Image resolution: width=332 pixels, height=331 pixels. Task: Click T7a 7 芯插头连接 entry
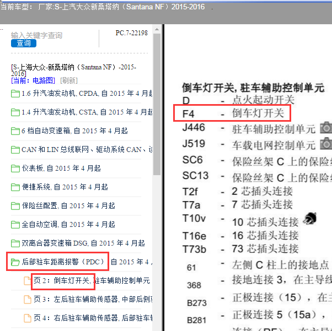[238, 205]
